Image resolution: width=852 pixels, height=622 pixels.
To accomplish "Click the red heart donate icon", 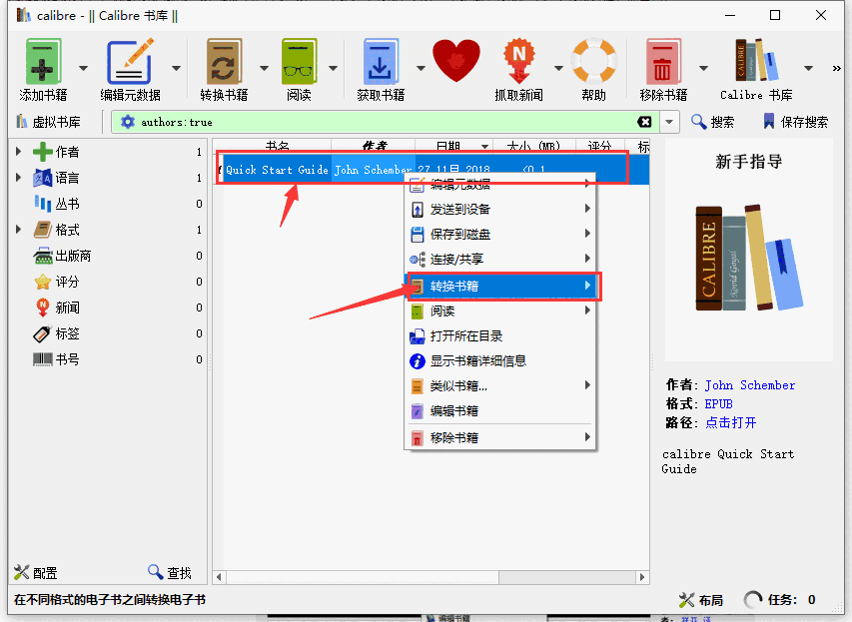I will (456, 61).
